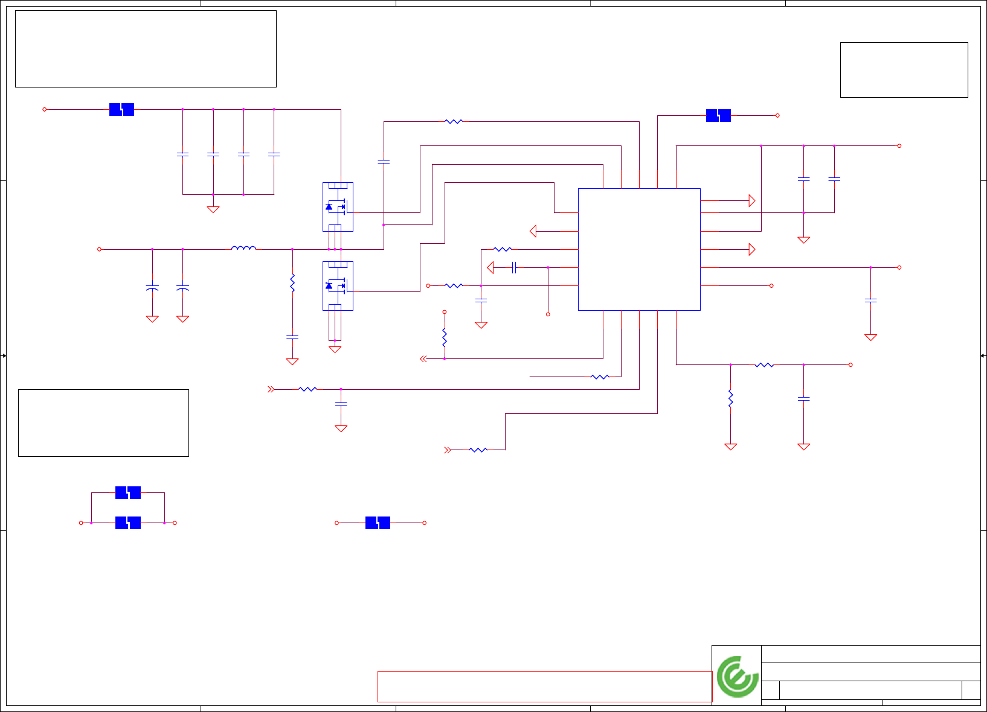Select the open-circle test point below the IC's left pins

(548, 314)
